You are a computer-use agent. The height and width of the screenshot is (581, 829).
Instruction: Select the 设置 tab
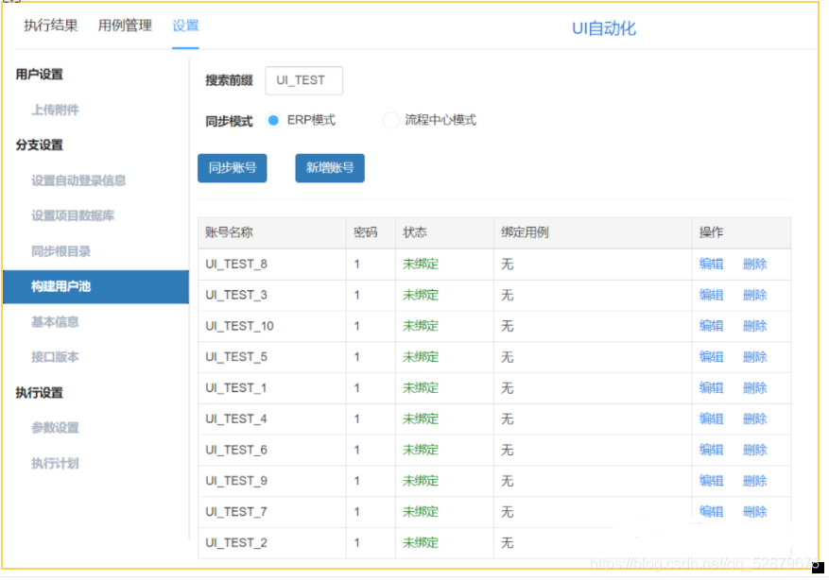(x=185, y=26)
